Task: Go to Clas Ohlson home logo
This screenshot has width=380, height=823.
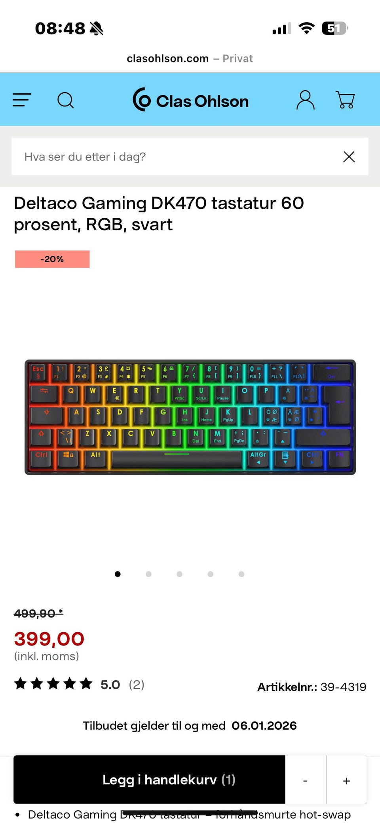Action: click(x=190, y=100)
